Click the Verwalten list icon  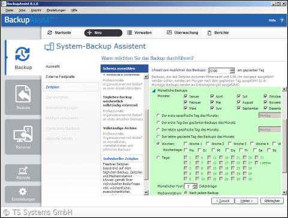[x=130, y=32]
